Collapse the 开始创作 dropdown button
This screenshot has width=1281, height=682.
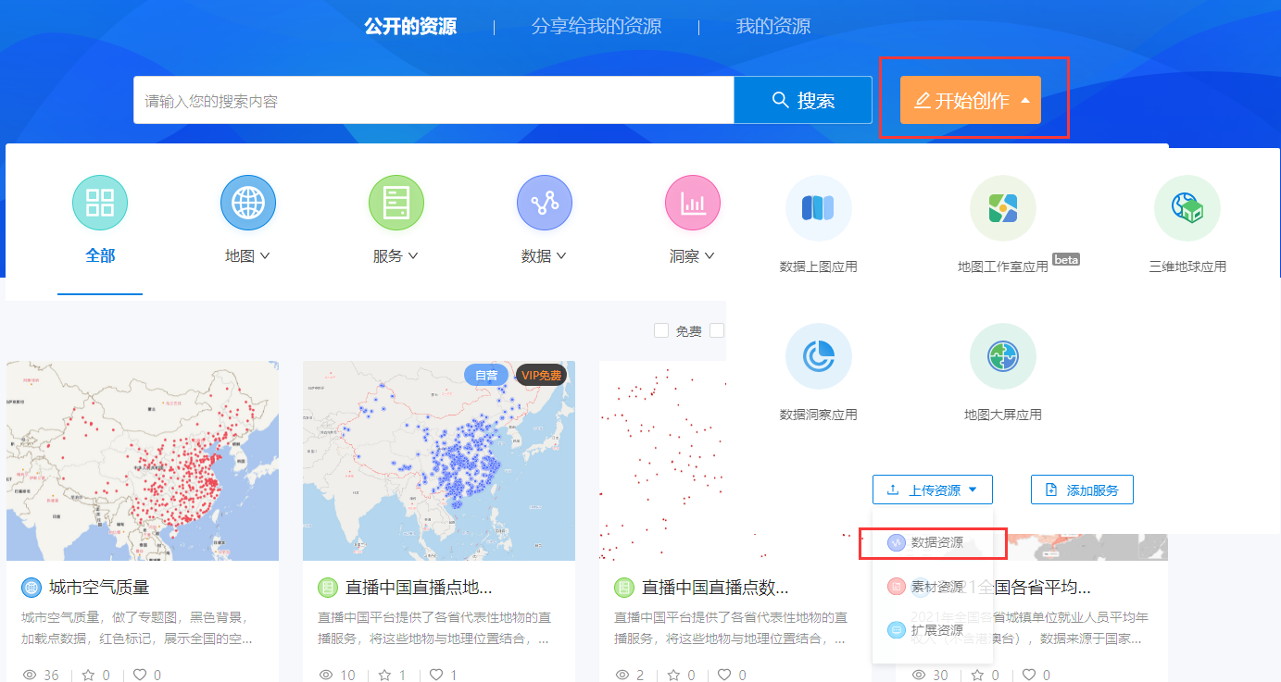970,100
